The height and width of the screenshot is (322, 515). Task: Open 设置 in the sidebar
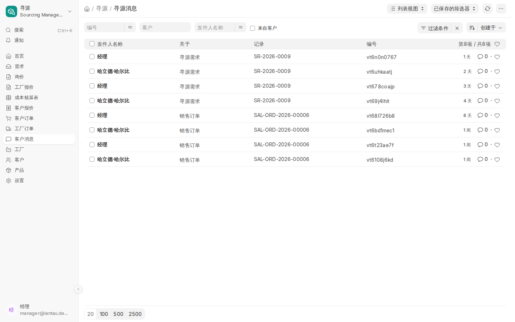[39, 181]
